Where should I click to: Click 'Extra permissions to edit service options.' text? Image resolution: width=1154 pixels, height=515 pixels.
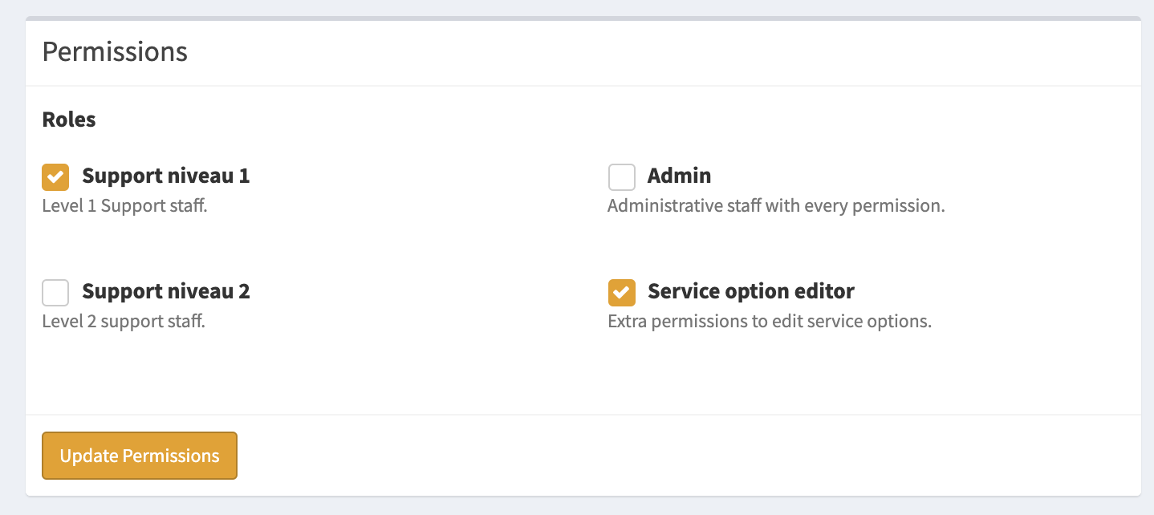[x=769, y=322]
